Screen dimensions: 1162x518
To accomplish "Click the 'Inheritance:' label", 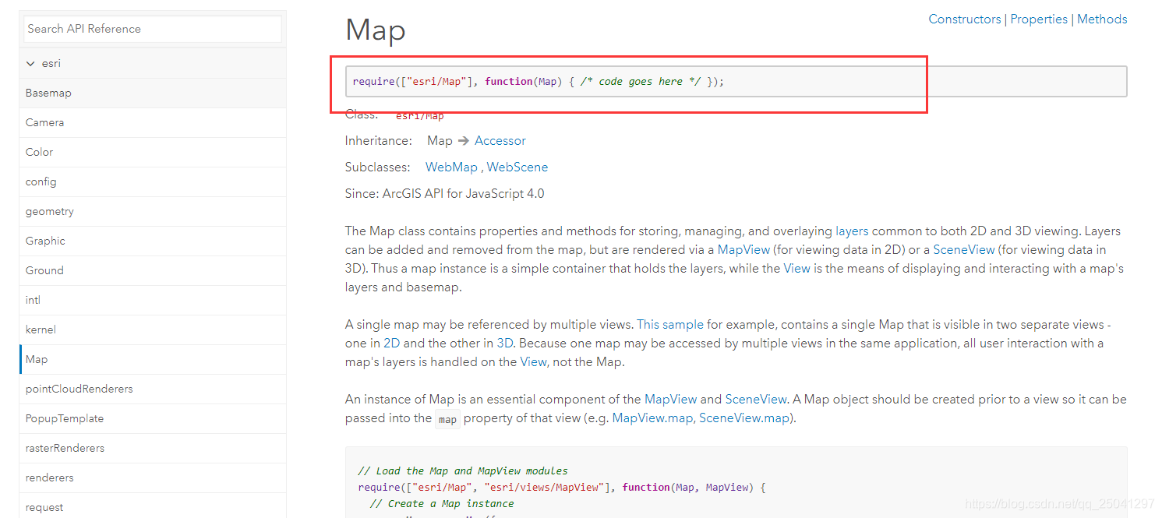I will [379, 141].
